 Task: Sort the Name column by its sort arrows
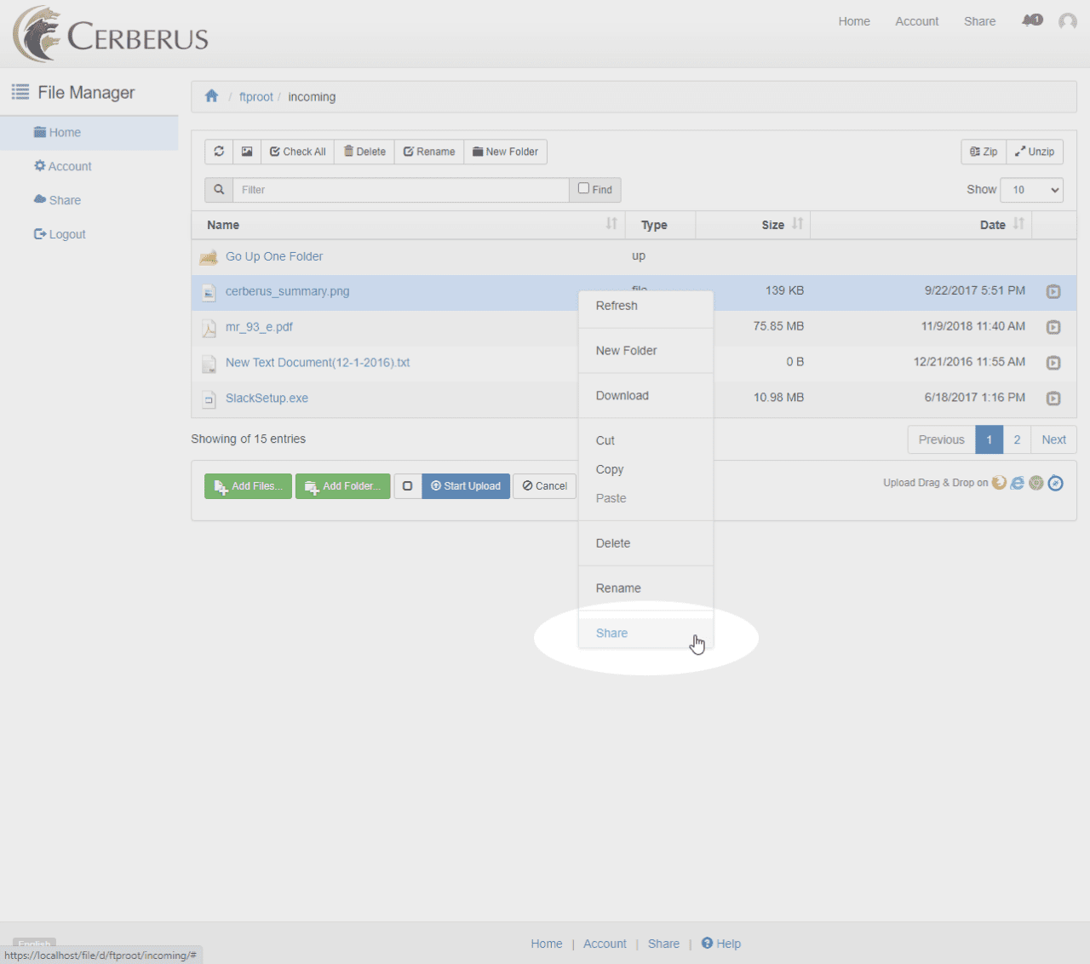point(611,224)
